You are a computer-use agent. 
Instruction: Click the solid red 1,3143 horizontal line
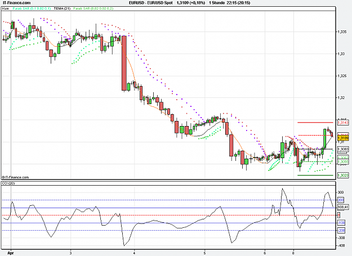pos(315,123)
